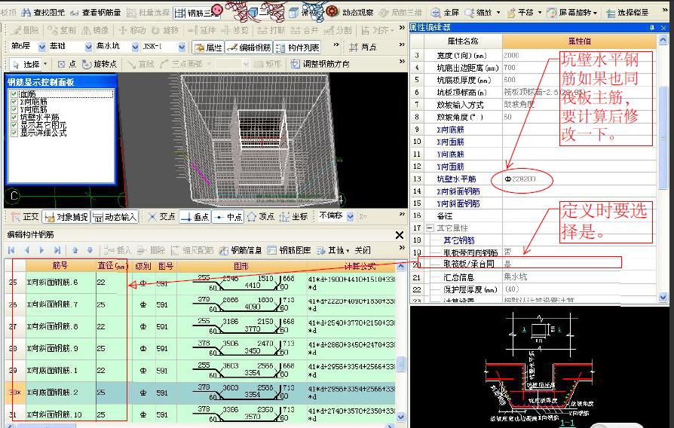The image size is (674, 428).
Task: Edit the 取筏板/承台同 value cell
Action: tap(580, 264)
